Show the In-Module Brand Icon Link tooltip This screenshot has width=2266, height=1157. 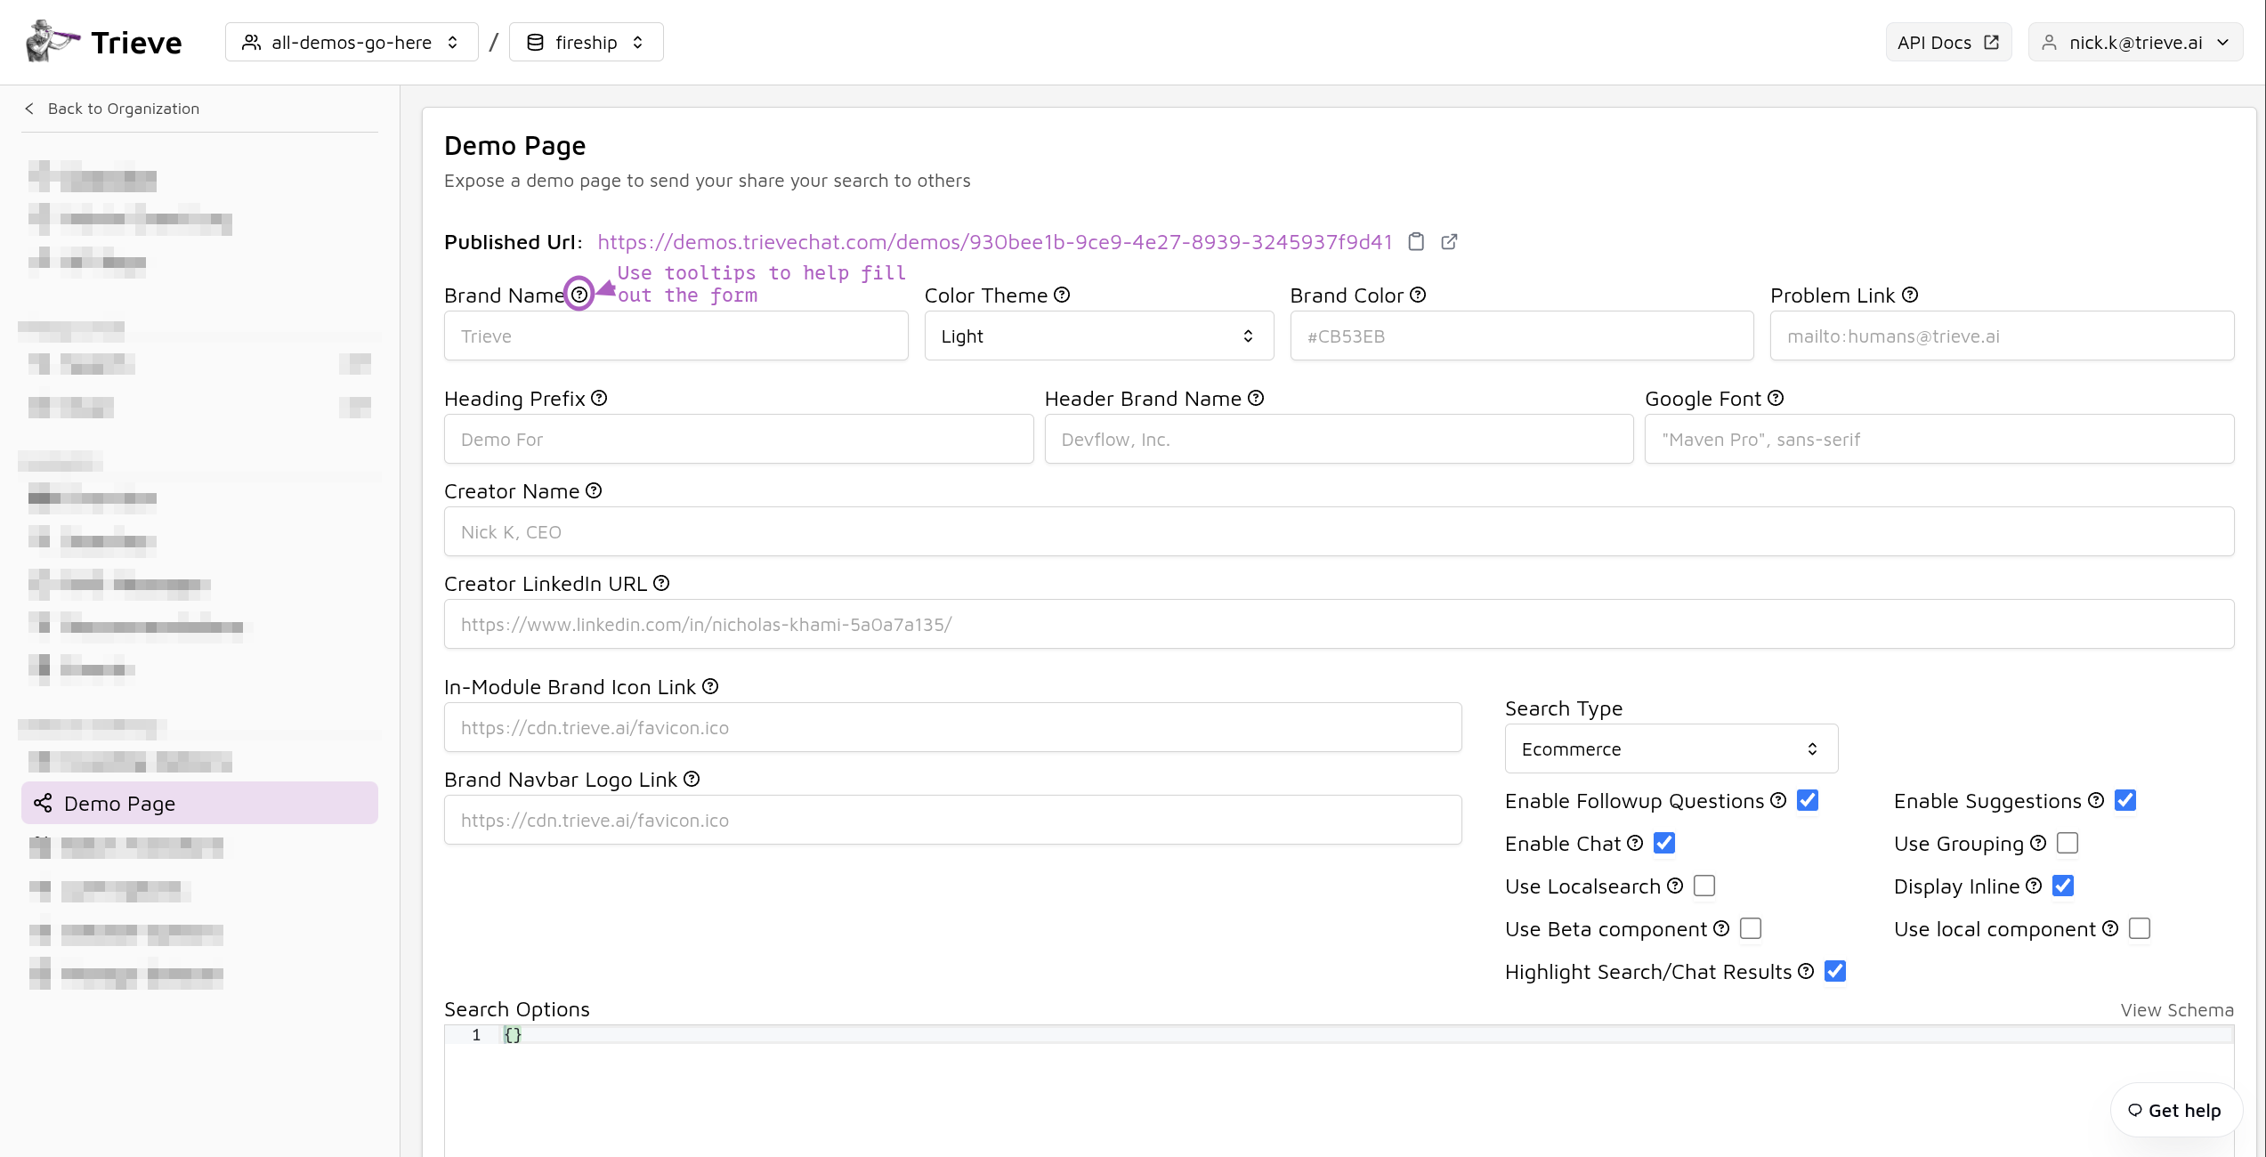pos(710,686)
